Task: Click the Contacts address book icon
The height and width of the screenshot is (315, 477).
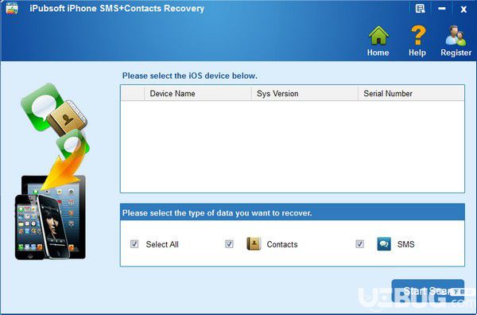Action: point(254,243)
